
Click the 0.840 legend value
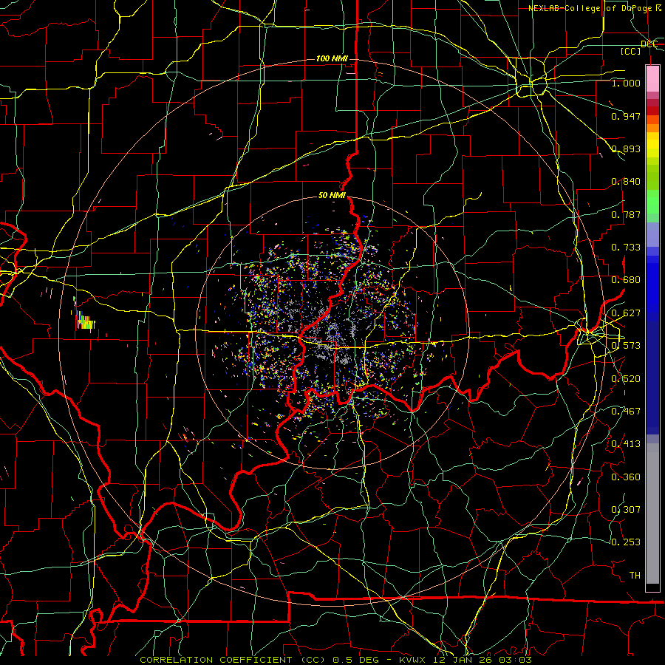pos(626,182)
